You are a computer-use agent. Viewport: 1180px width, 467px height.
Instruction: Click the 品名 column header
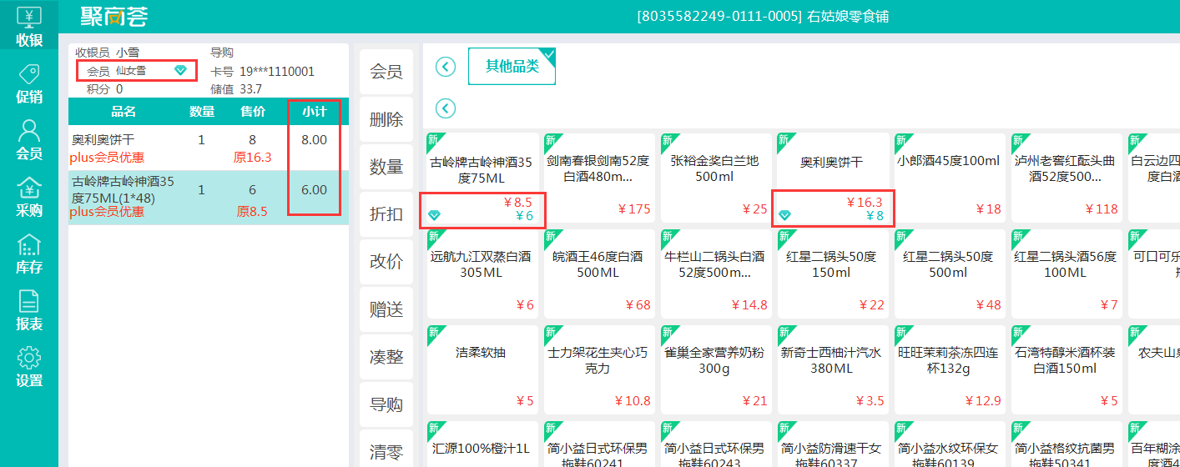tap(124, 112)
